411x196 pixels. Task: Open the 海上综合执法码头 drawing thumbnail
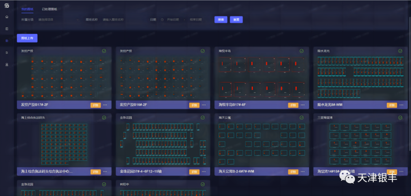point(64,144)
